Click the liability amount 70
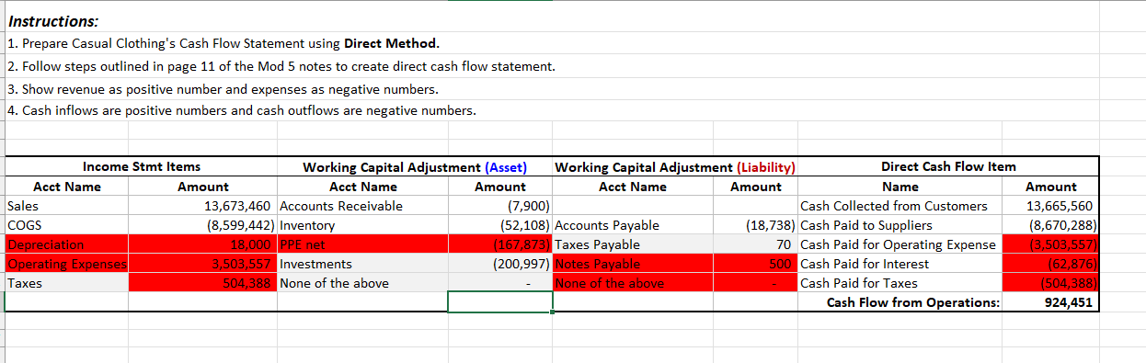1146x363 pixels. 756,244
